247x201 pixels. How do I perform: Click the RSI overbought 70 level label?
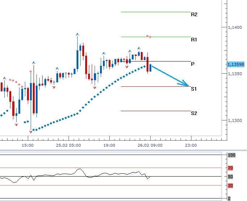(x=230, y=168)
